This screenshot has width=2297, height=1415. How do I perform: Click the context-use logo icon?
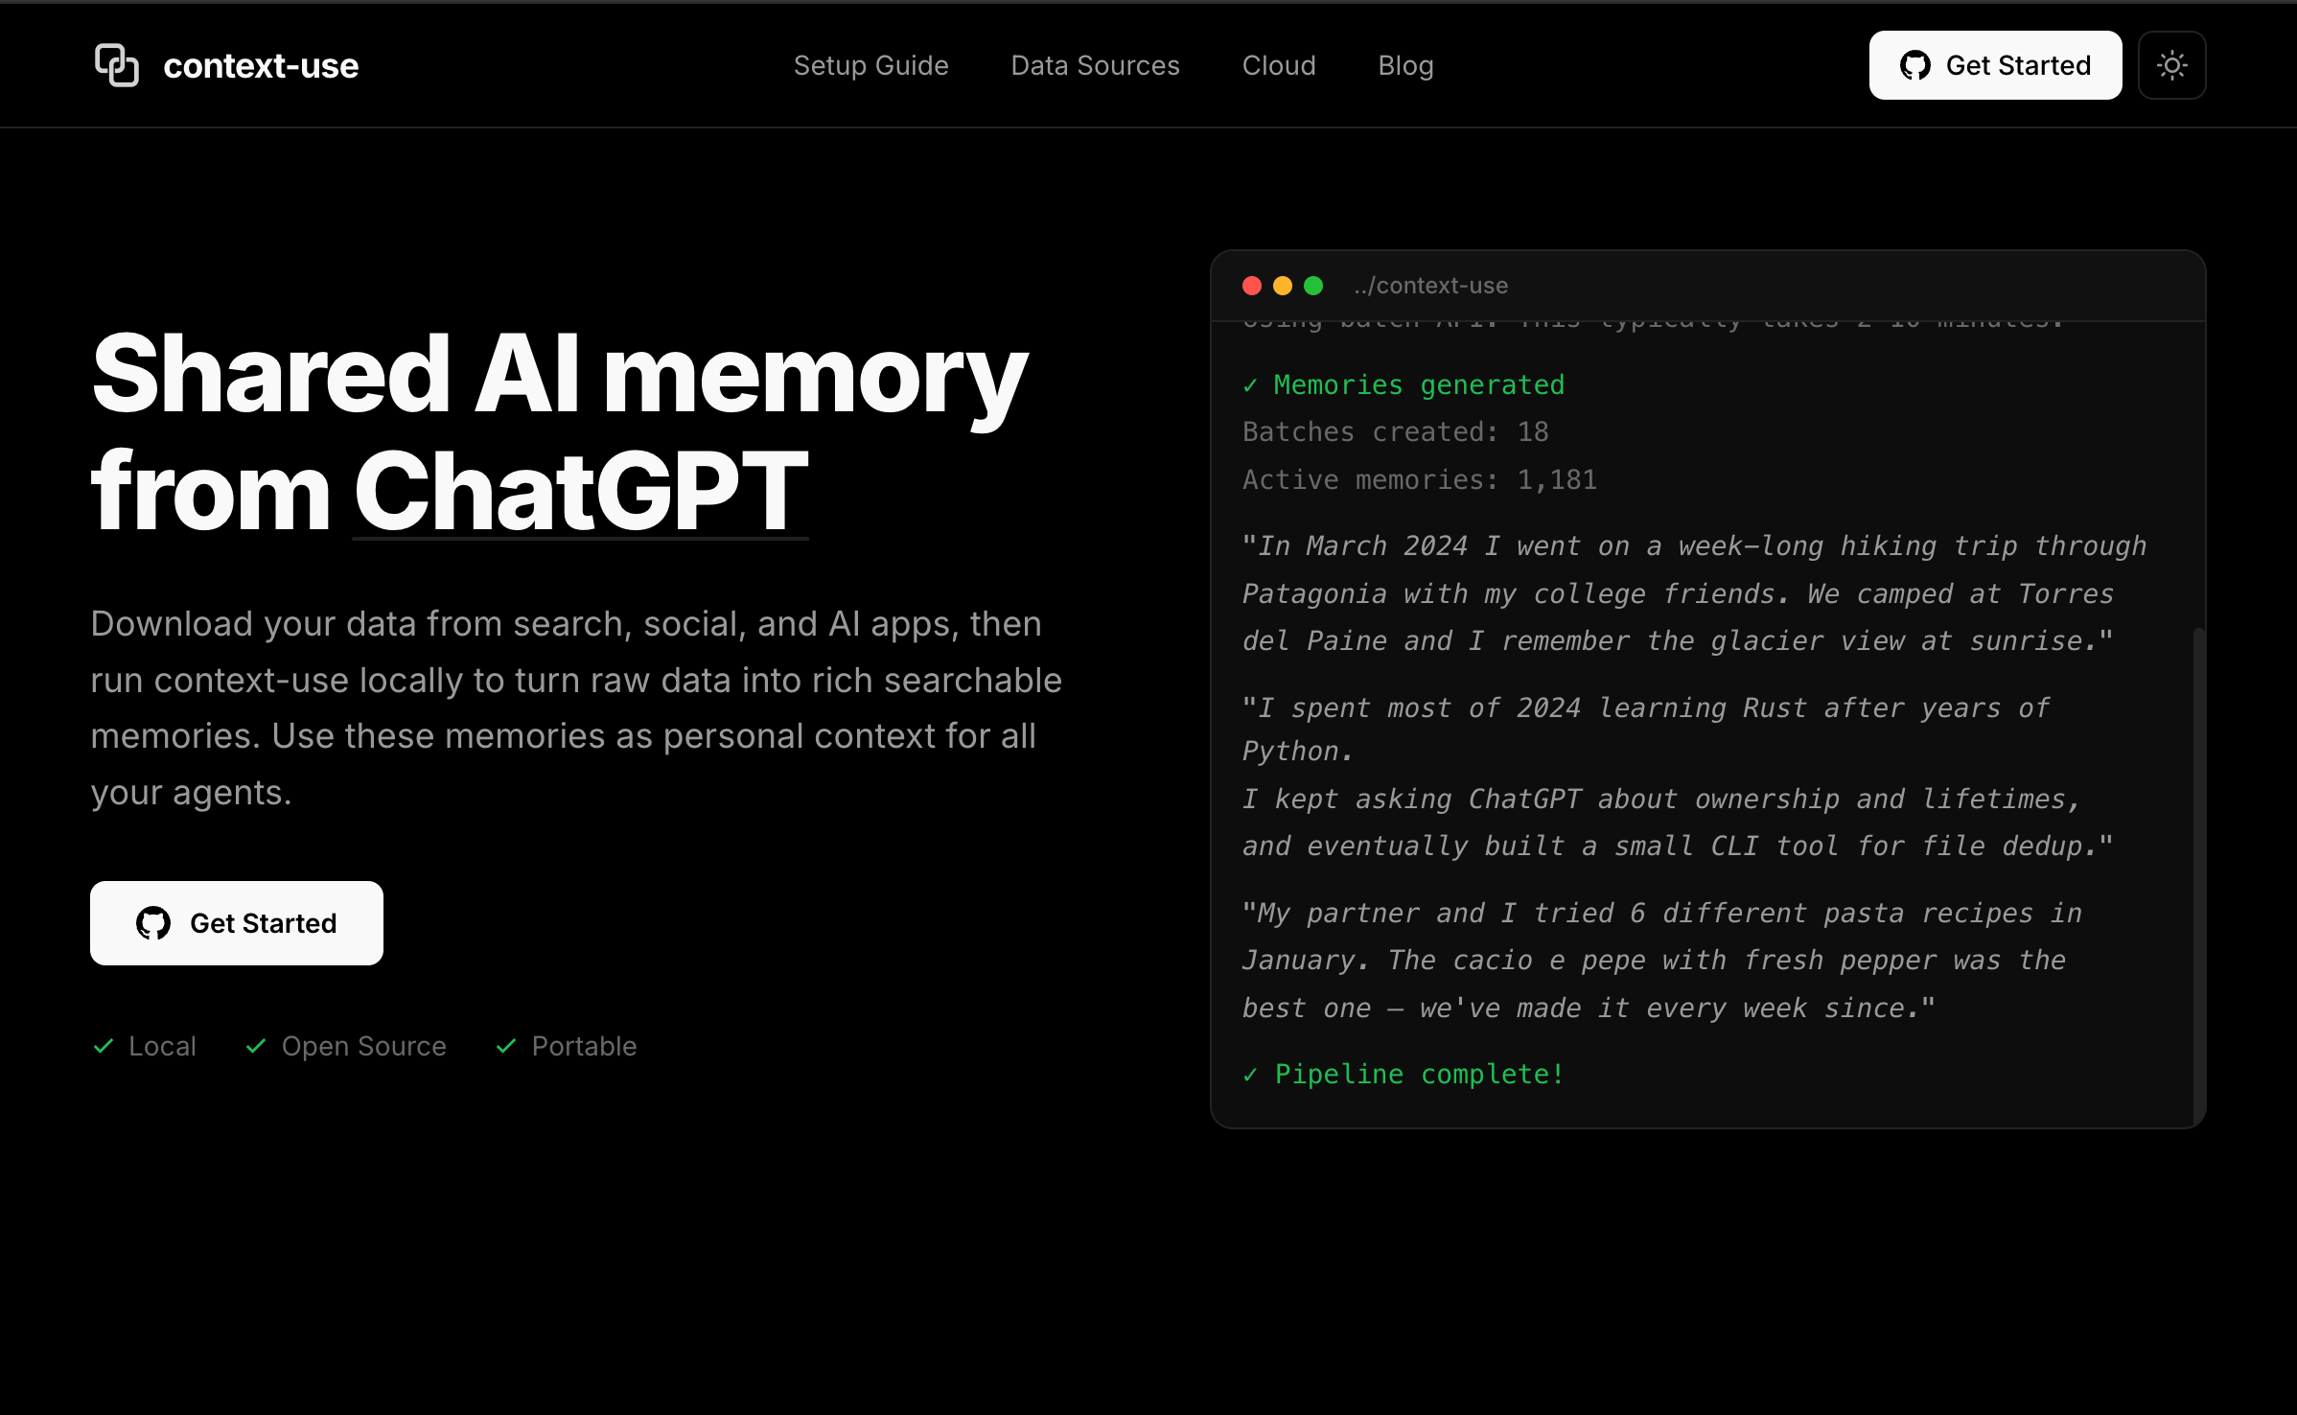[x=117, y=65]
